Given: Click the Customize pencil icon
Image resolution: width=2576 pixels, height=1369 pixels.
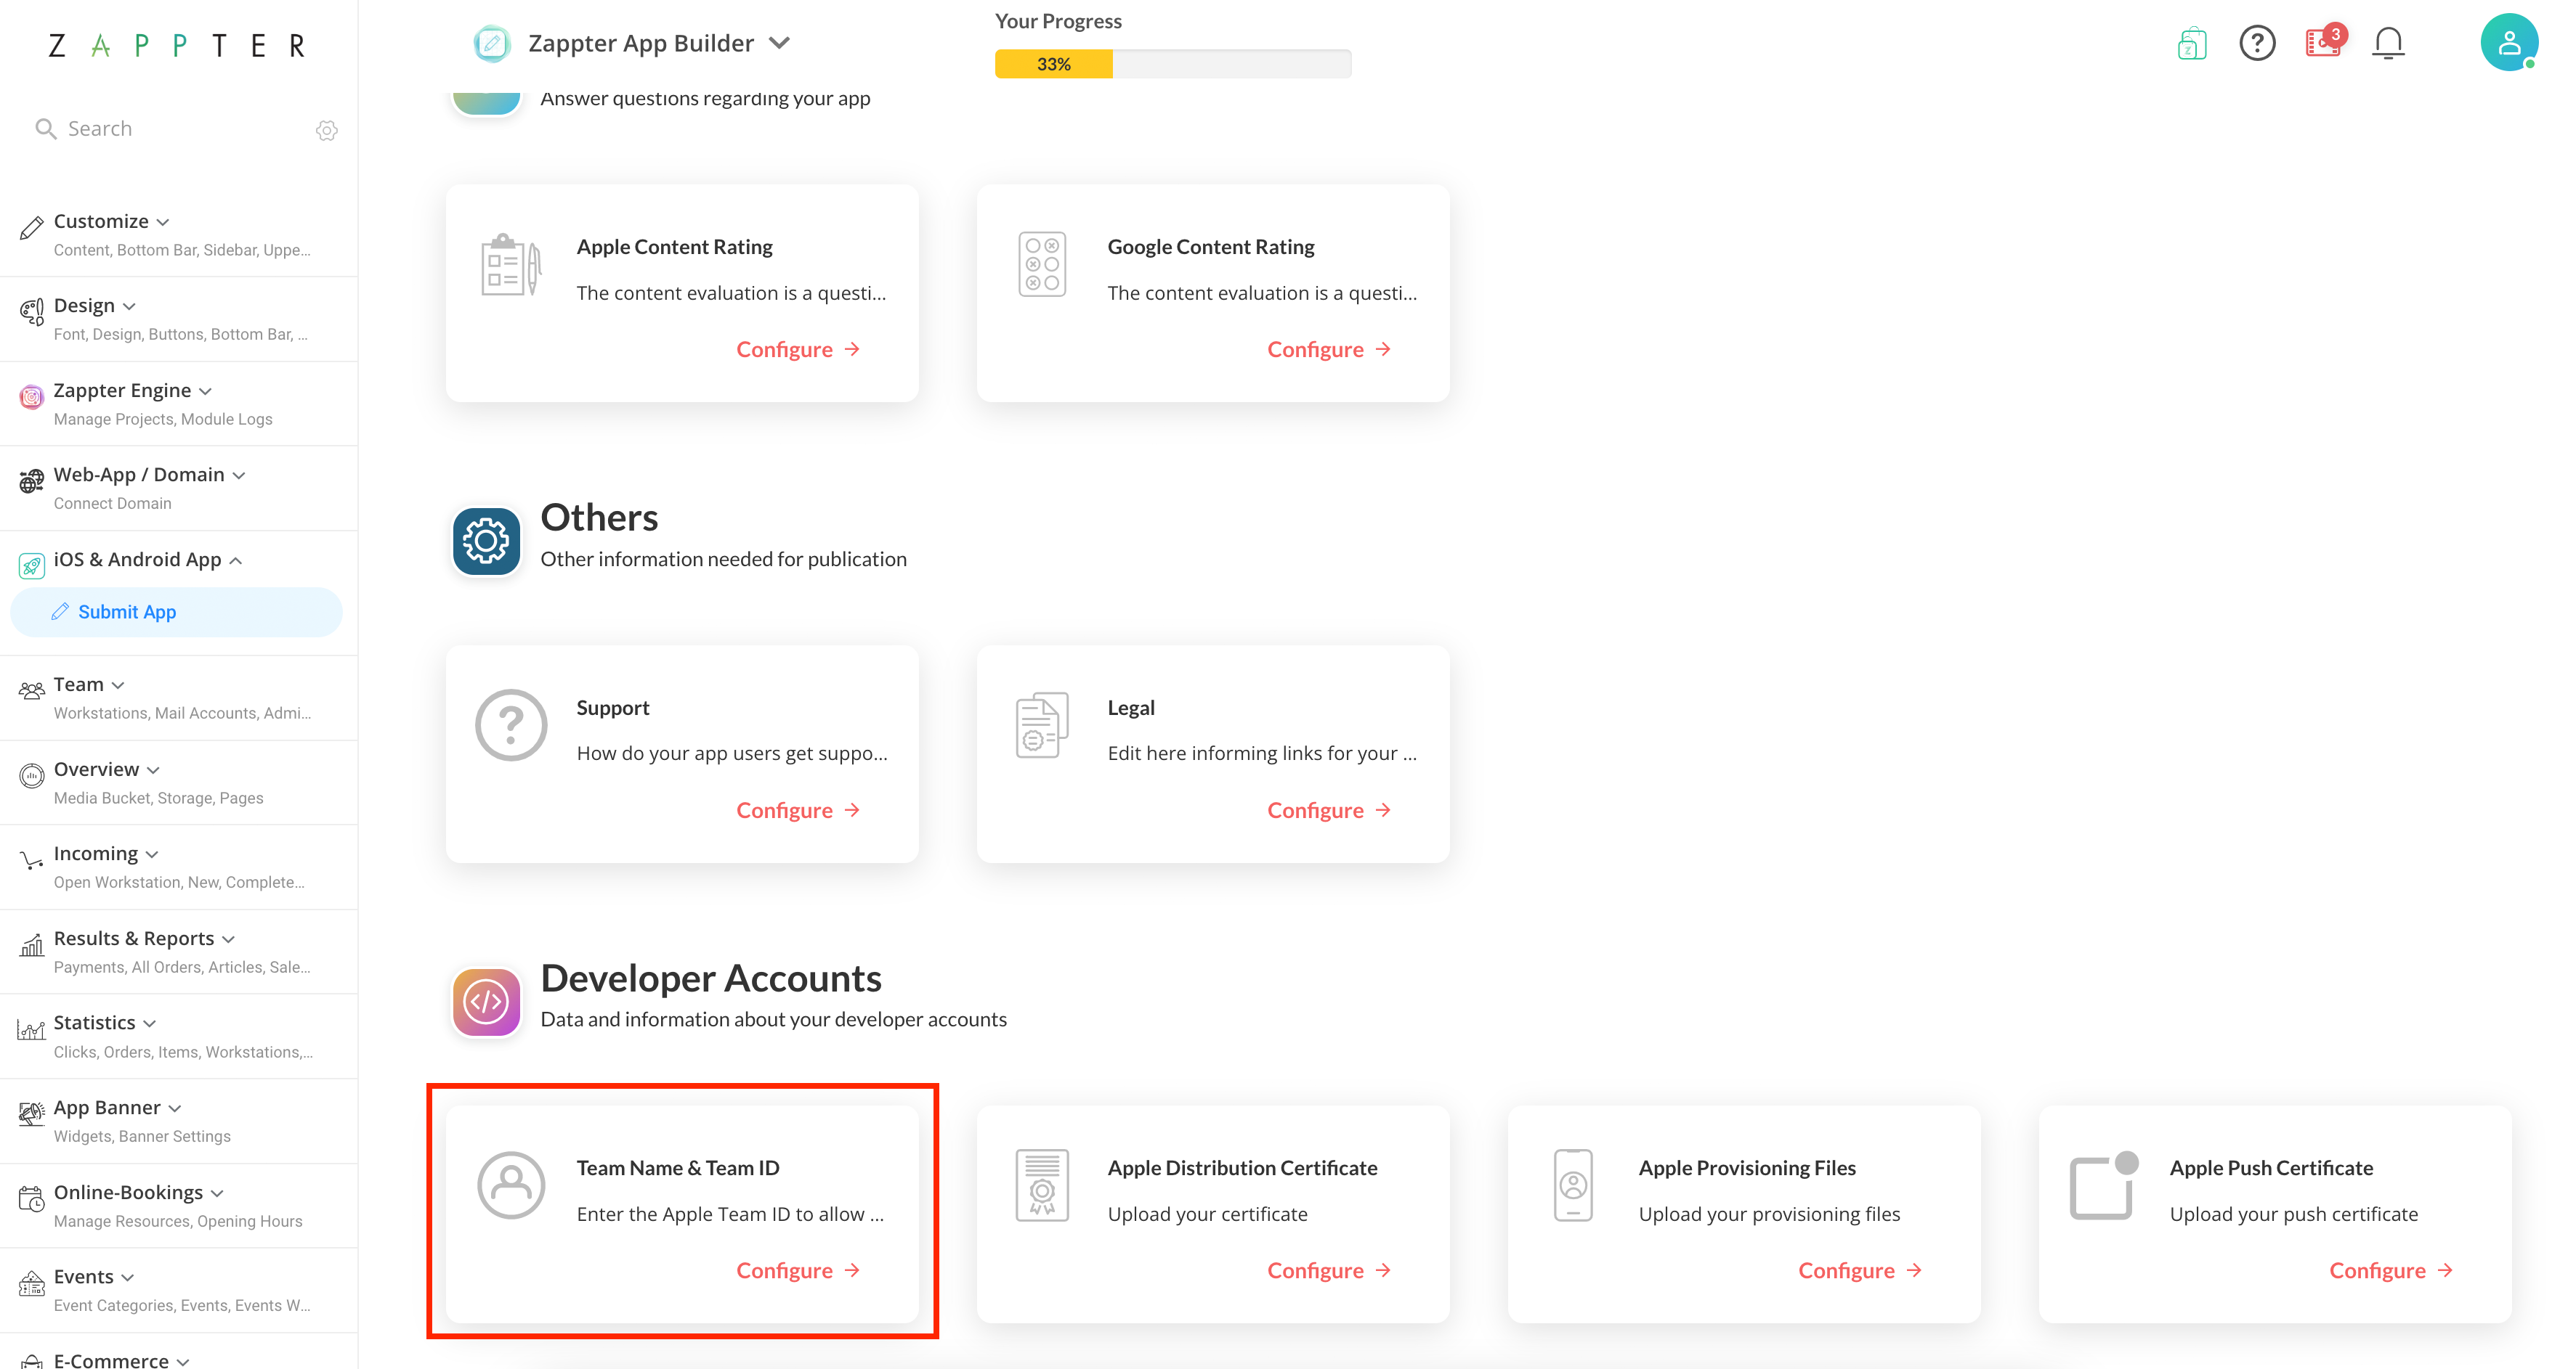Looking at the screenshot, I should click(31, 226).
